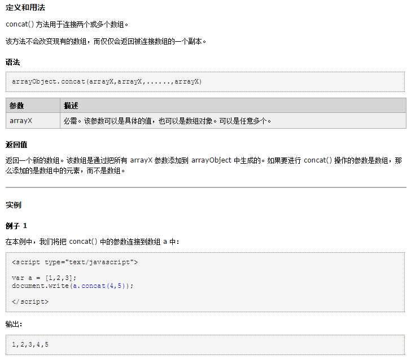Select the sentence "concat() 方法用于连接两个或多个数组"
Screen dimensions: 411x359
(67, 24)
